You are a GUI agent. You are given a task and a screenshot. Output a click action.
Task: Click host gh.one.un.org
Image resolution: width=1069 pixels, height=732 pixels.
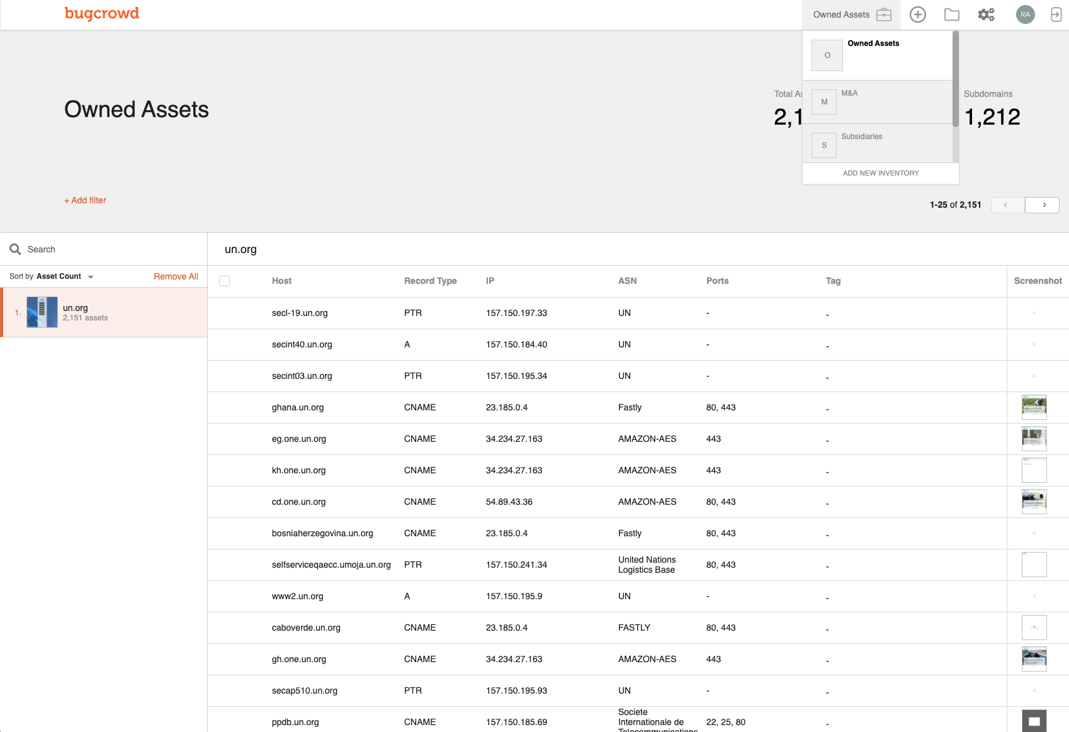pos(299,659)
